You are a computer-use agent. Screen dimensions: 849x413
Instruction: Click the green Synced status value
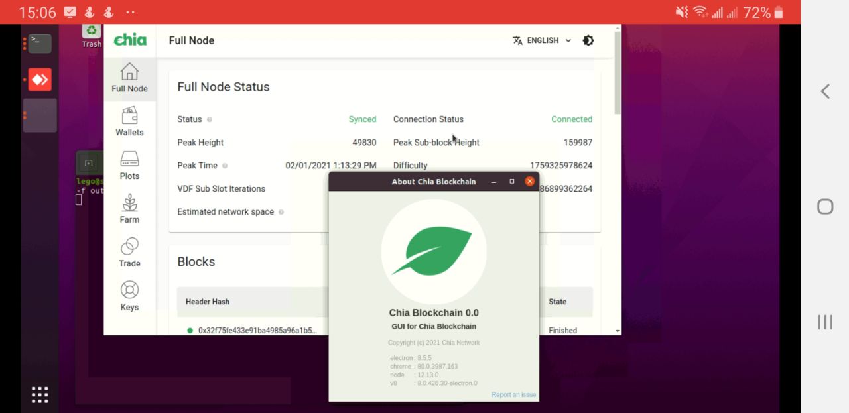coord(362,119)
